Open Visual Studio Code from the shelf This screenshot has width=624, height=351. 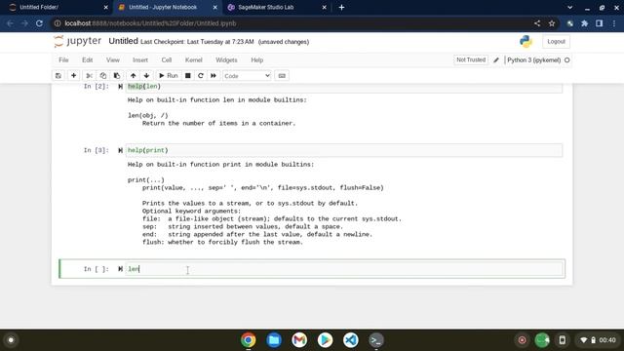click(351, 340)
